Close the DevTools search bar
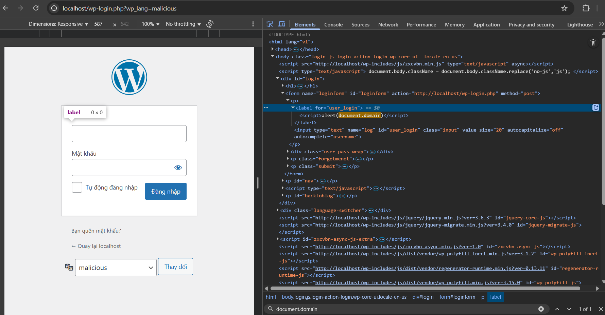Image resolution: width=605 pixels, height=315 pixels. [601, 309]
